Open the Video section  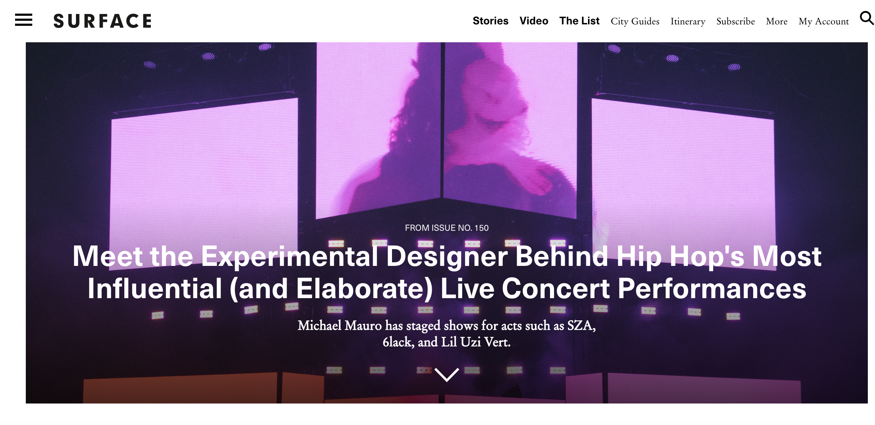534,21
